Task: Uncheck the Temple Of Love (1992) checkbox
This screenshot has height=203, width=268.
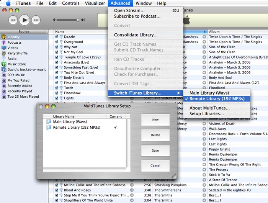Action: (x=57, y=57)
